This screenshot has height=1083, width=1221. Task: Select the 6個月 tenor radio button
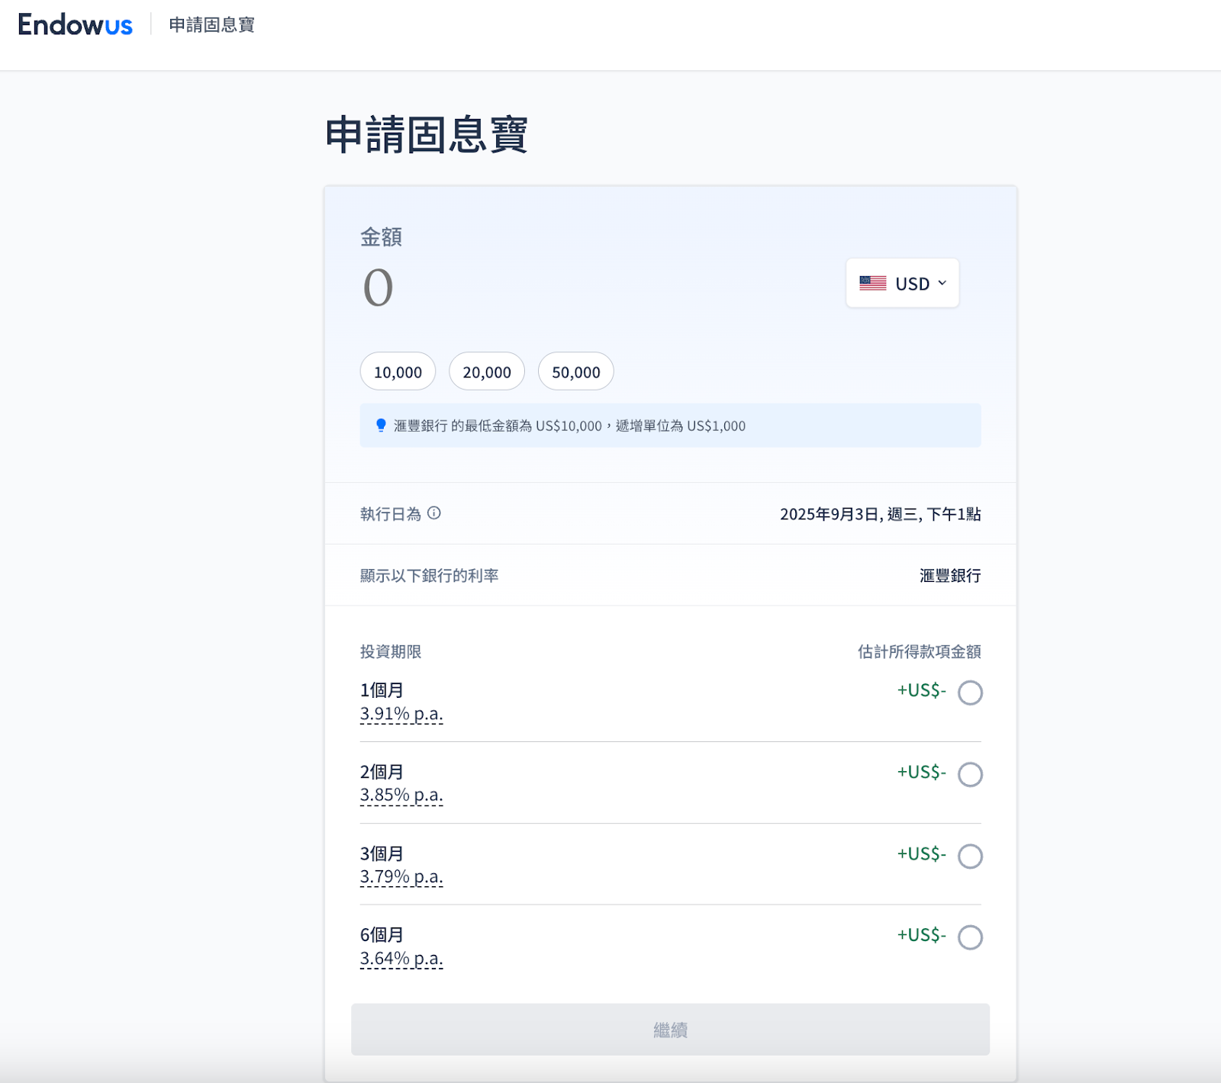tap(970, 937)
